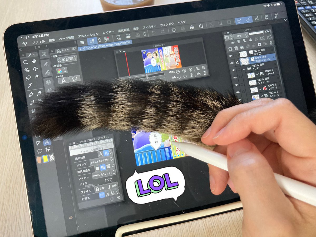The width and height of the screenshot is (316, 237).
Task: Open the ページ管理 menu
Action: (x=67, y=38)
